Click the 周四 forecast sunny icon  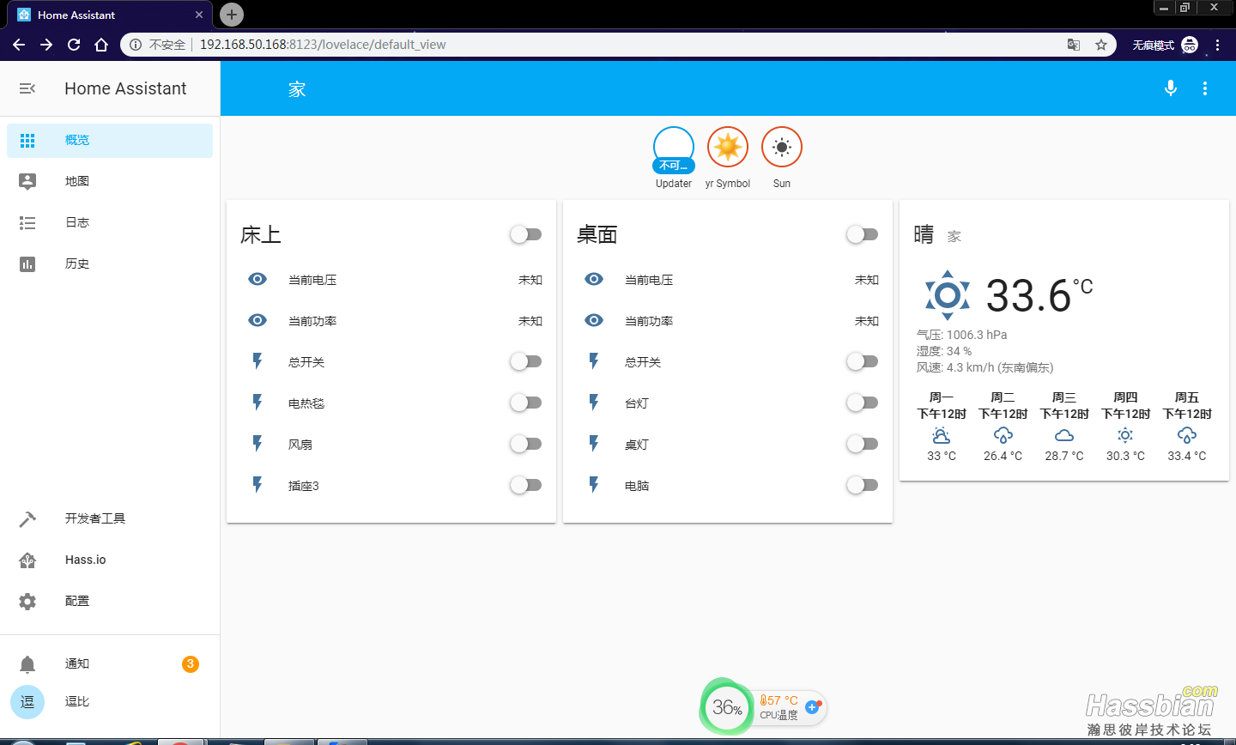(x=1125, y=435)
